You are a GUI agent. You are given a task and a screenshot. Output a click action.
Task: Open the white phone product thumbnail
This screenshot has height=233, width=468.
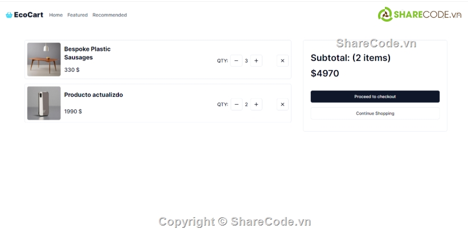[x=44, y=103]
